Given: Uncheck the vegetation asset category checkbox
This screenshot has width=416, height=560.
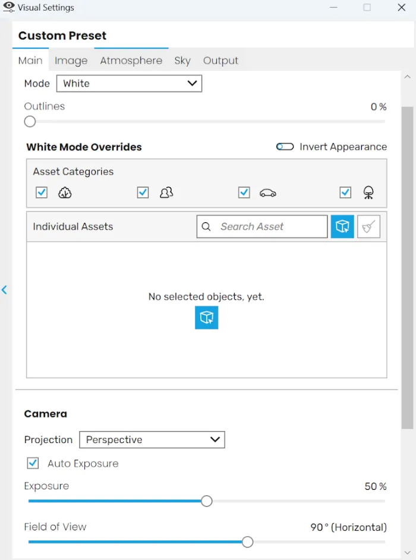Looking at the screenshot, I should coord(42,192).
